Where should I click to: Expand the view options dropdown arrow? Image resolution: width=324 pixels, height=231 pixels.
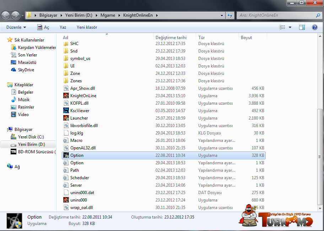(x=290, y=27)
